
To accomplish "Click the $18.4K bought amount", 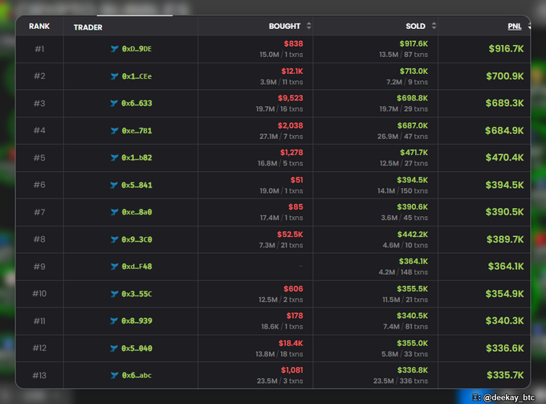I will coord(291,344).
